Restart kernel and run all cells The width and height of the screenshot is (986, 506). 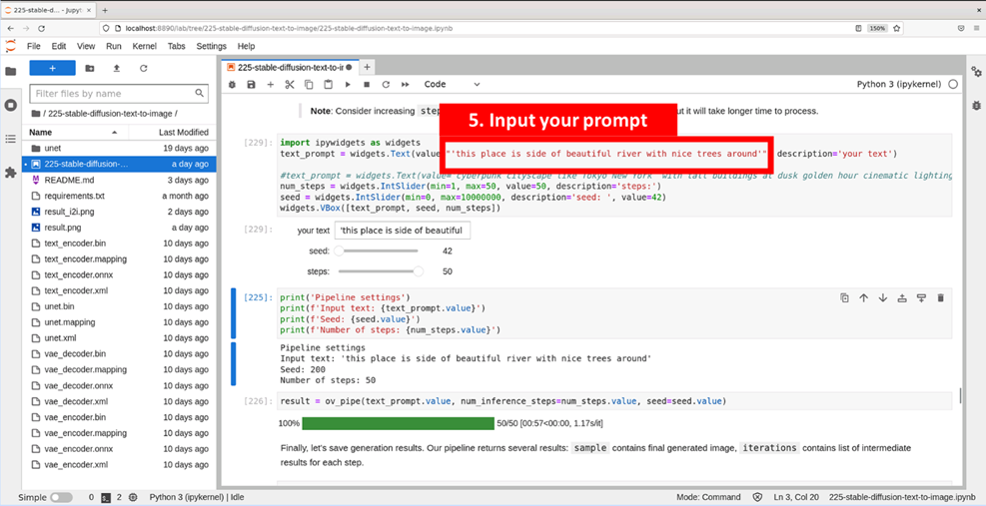(406, 84)
